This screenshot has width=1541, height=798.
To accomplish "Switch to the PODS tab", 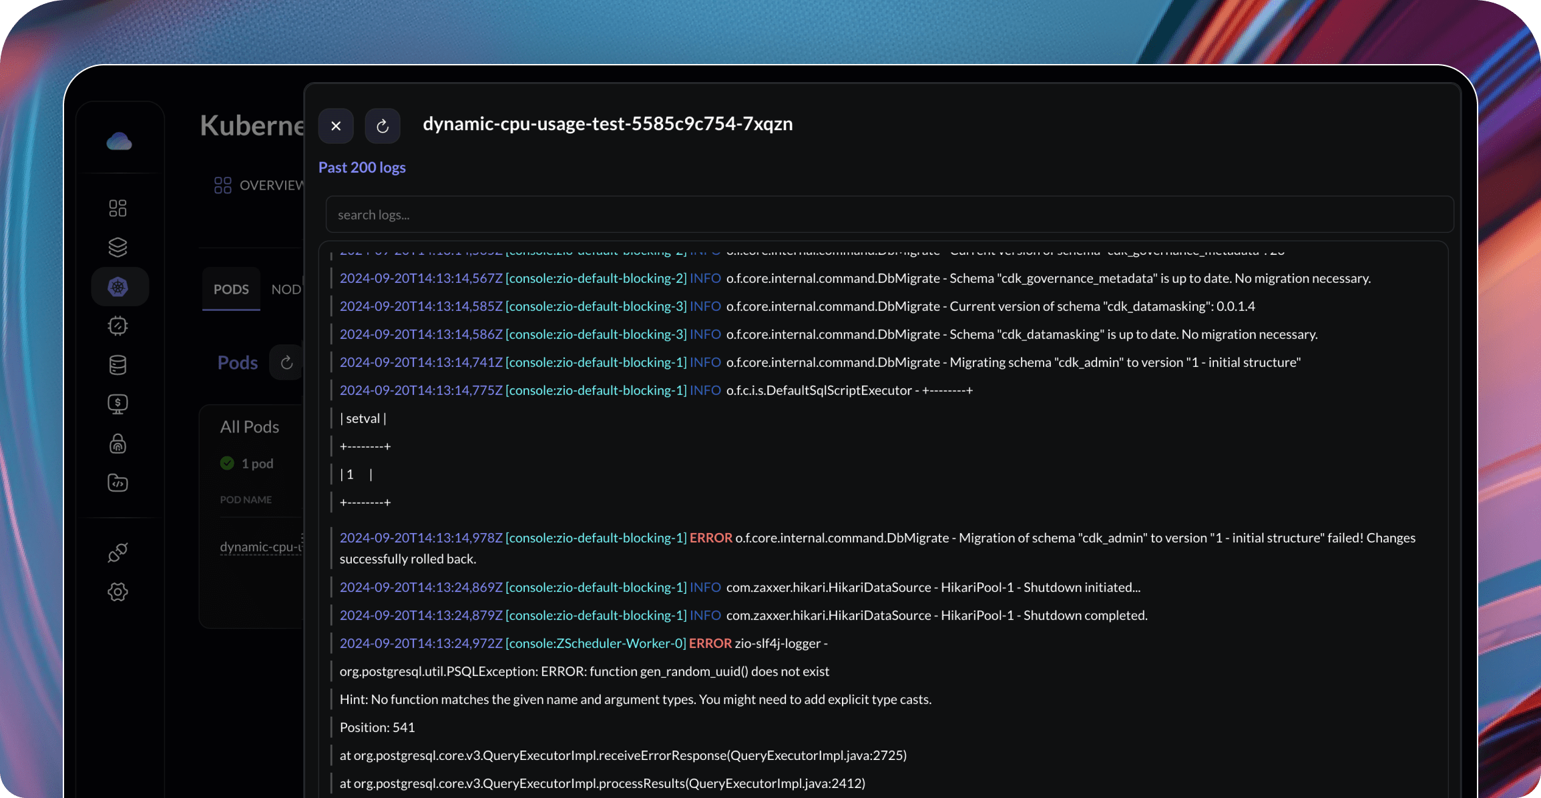I will (231, 290).
